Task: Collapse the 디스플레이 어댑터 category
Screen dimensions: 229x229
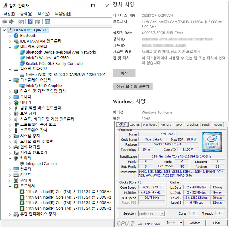Action: [x=10, y=80]
